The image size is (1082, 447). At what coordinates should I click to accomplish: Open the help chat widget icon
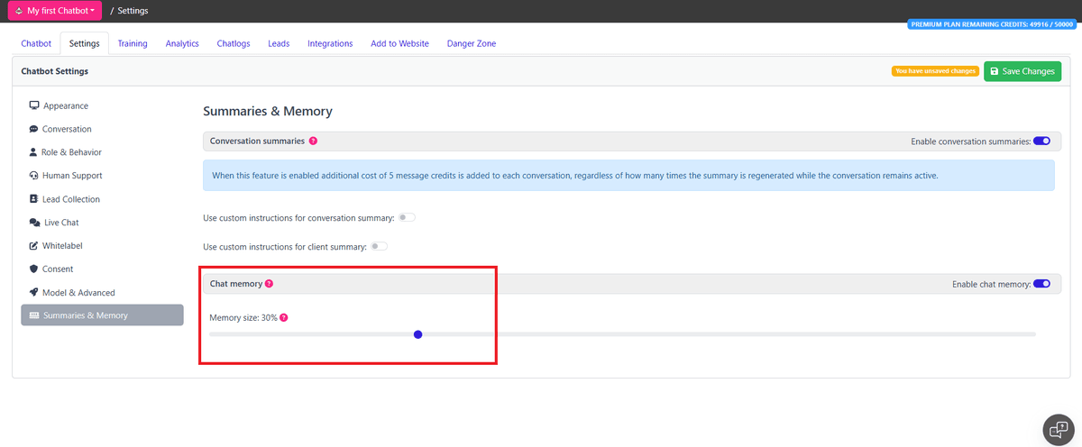point(1056,428)
